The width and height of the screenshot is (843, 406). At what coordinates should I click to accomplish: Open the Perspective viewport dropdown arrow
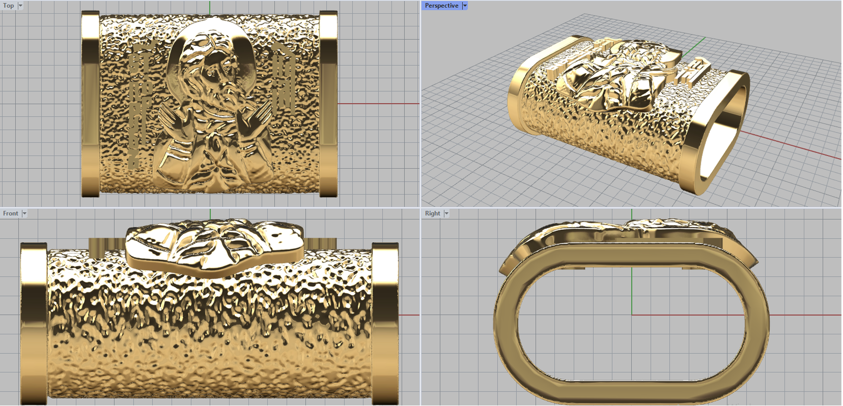(464, 6)
